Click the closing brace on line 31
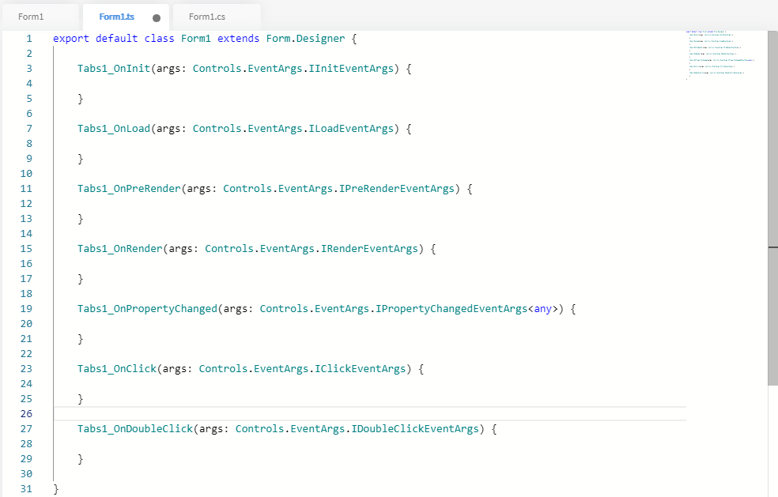 [56, 489]
